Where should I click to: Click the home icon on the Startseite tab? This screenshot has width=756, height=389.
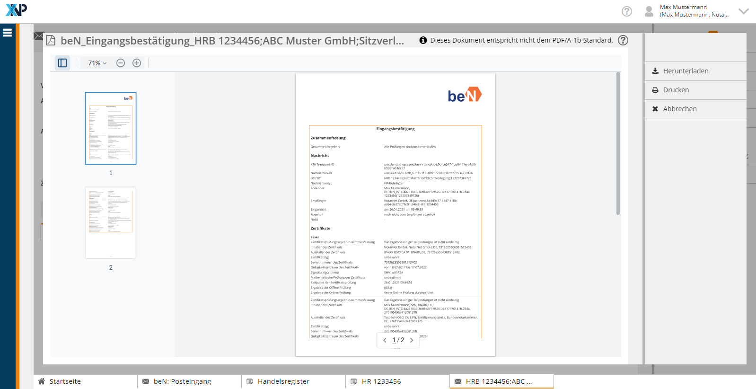point(42,381)
